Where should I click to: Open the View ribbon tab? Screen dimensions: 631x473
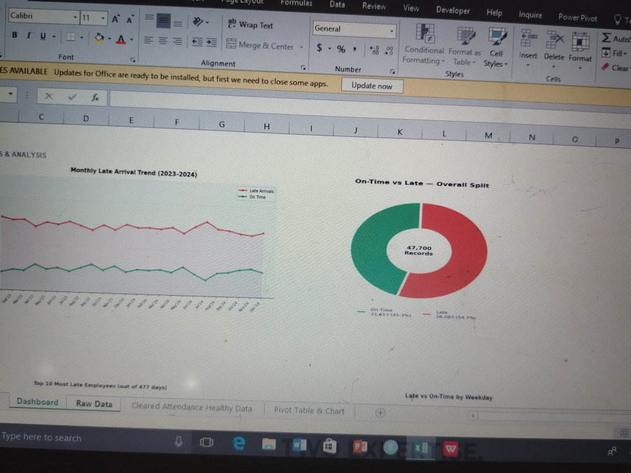pyautogui.click(x=411, y=8)
